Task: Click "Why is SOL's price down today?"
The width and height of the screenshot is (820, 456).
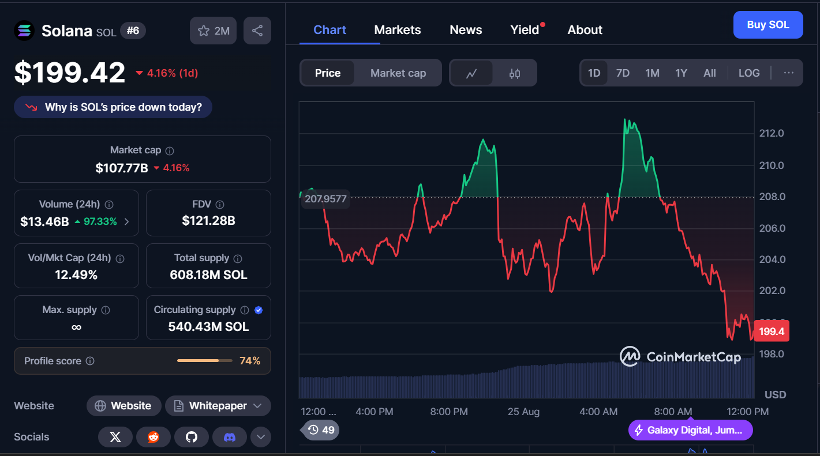Action: (113, 107)
